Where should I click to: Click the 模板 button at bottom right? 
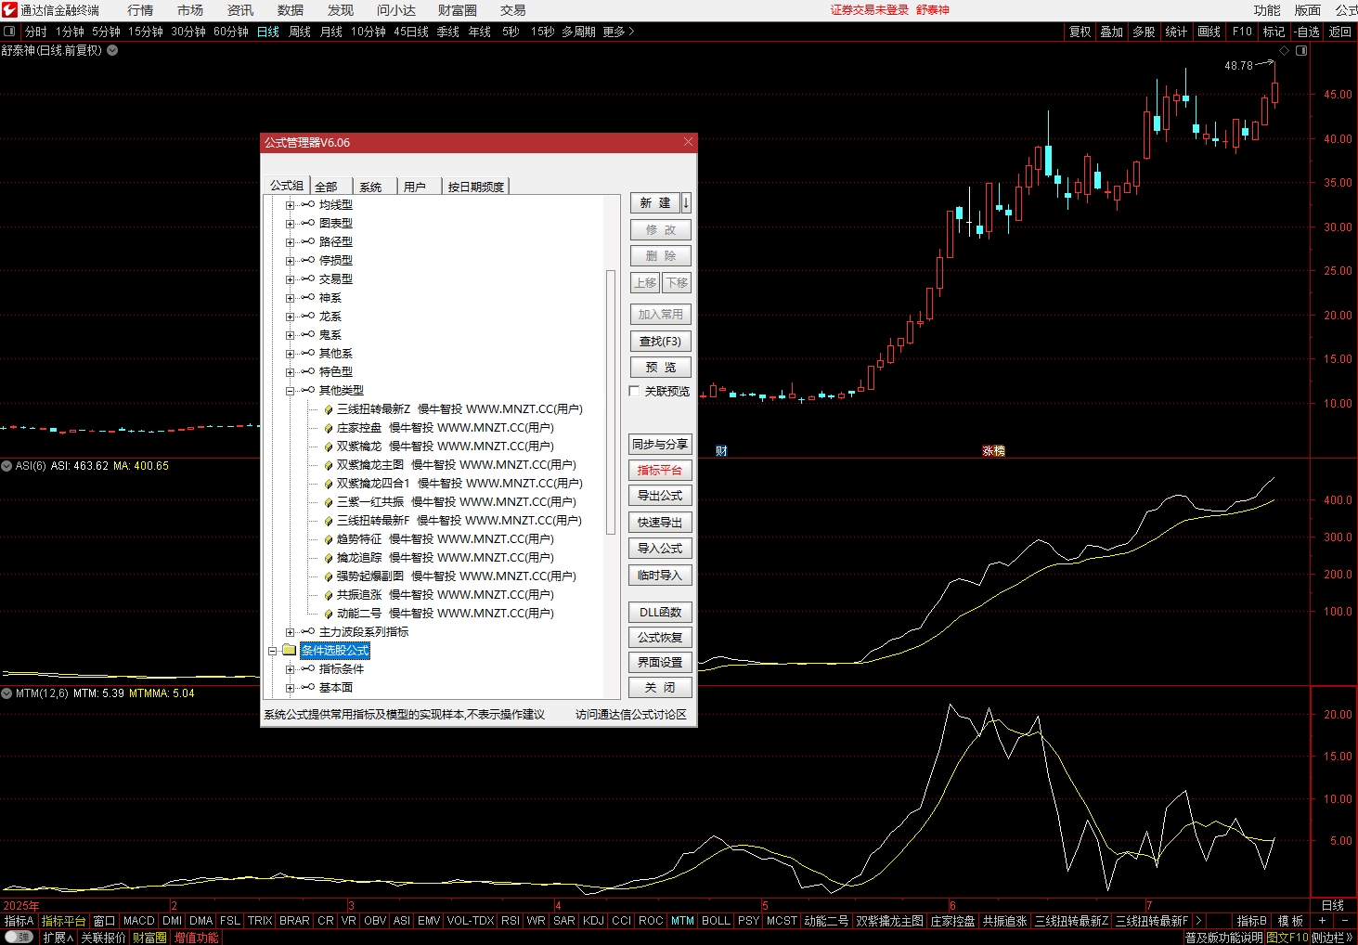click(x=1290, y=921)
